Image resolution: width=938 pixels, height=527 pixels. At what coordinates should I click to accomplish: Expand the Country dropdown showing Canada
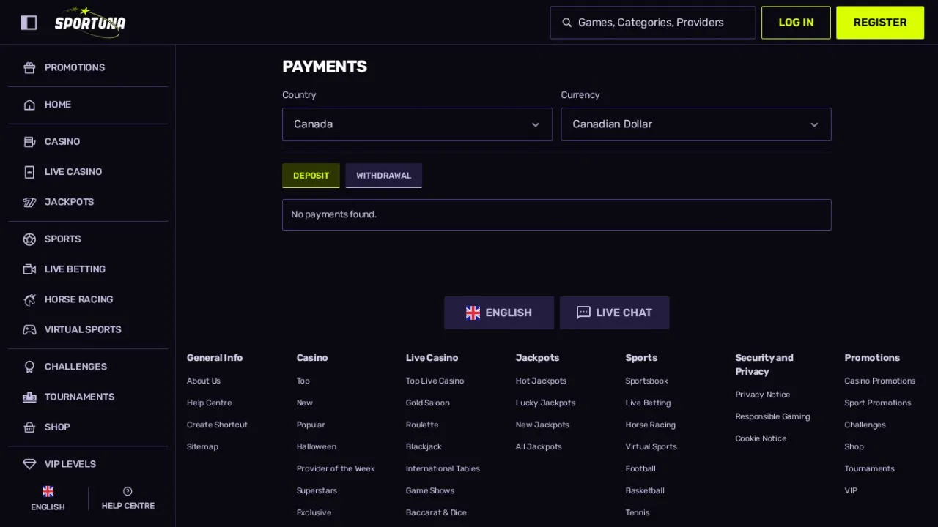[x=417, y=124]
